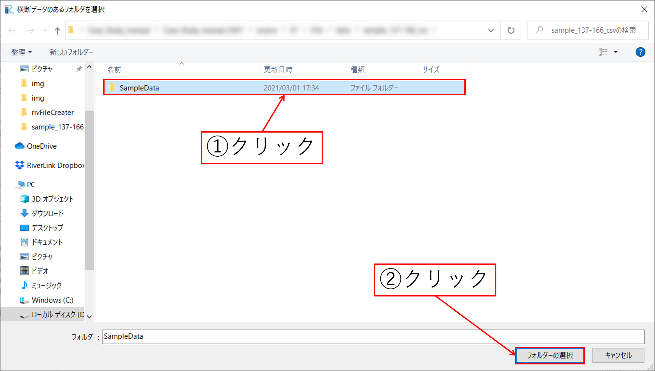Cancel the dialog with キャンセル

pos(618,356)
